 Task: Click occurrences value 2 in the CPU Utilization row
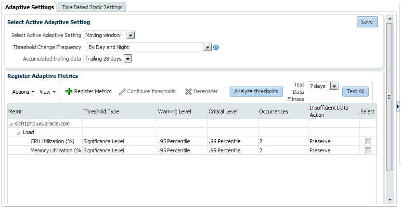click(x=261, y=141)
